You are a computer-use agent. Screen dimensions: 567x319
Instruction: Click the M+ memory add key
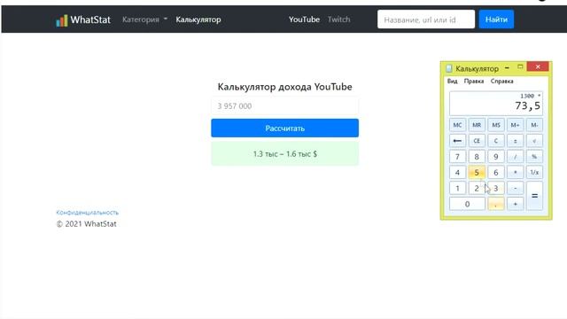(515, 125)
